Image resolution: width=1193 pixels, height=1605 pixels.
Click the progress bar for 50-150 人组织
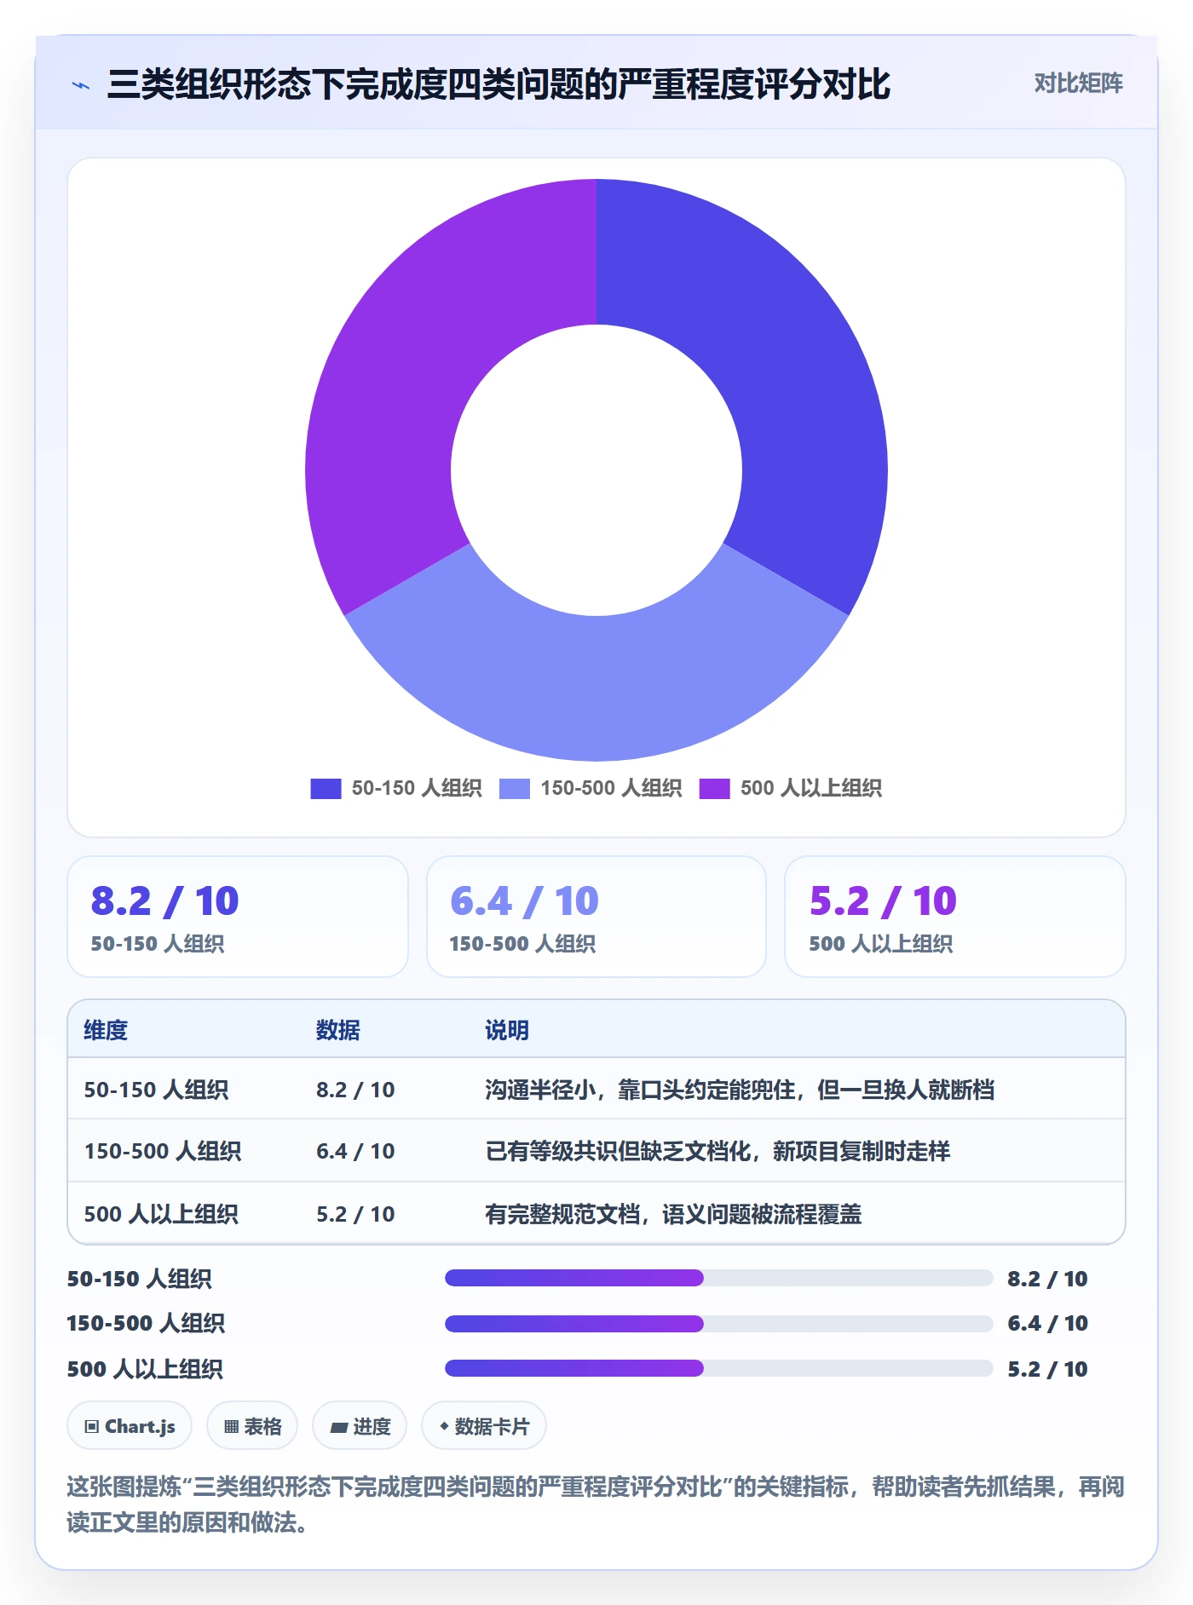(x=719, y=1278)
